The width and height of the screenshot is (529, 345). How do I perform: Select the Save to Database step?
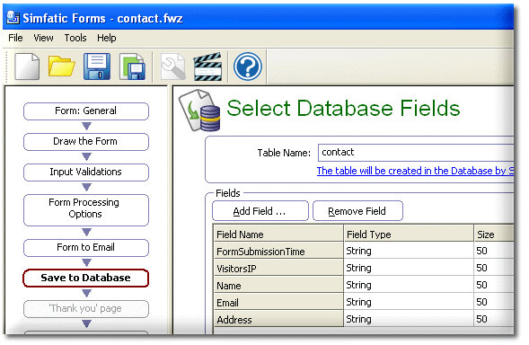(x=86, y=279)
